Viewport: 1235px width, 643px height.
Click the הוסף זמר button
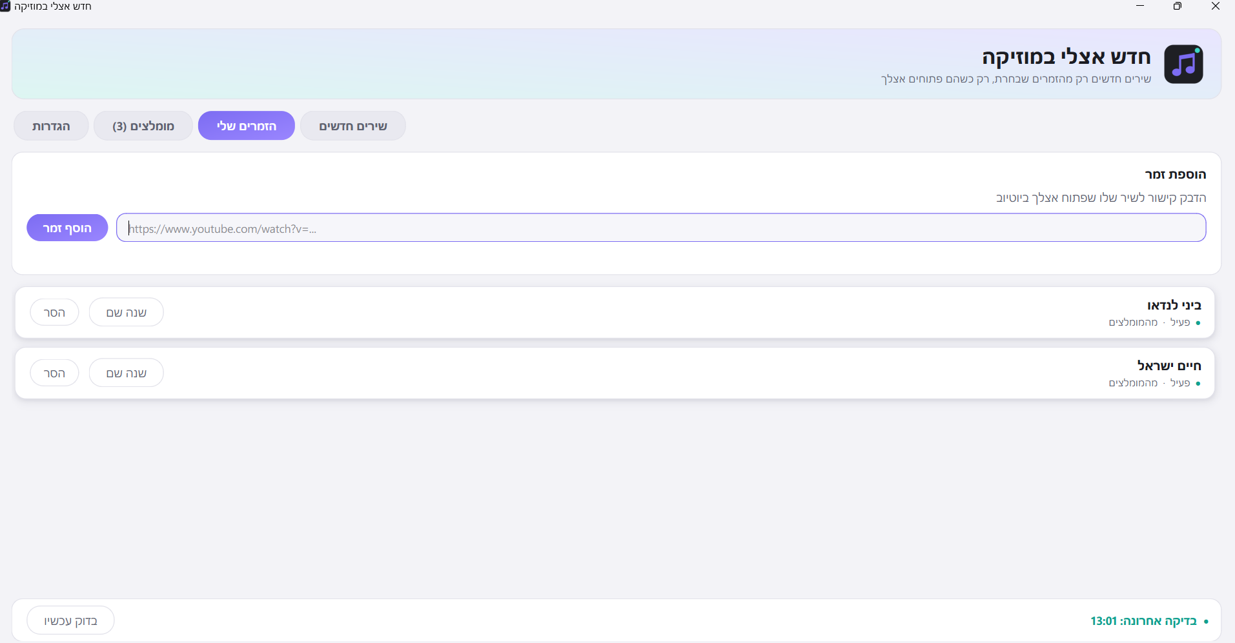pyautogui.click(x=67, y=228)
